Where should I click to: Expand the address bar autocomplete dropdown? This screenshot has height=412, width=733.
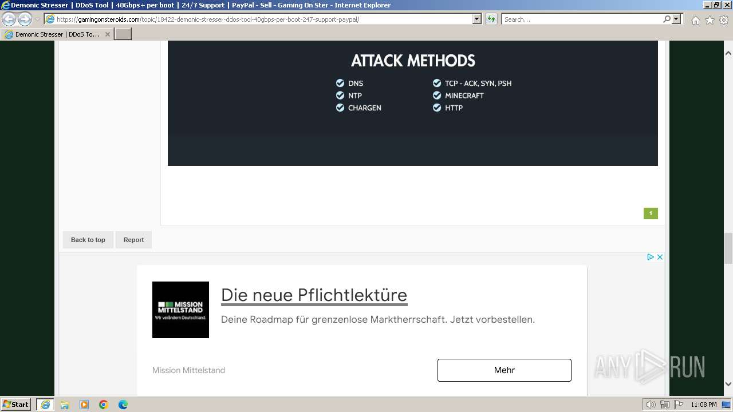click(477, 19)
